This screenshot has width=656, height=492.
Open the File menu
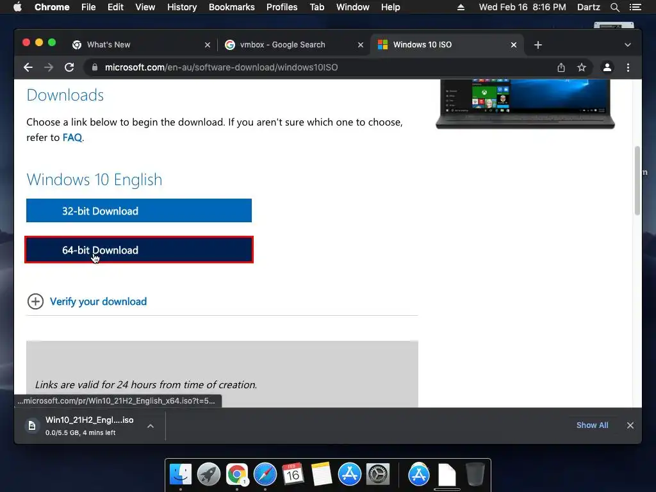coord(88,7)
